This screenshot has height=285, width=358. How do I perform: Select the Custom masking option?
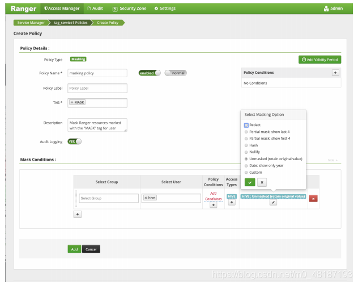246,173
